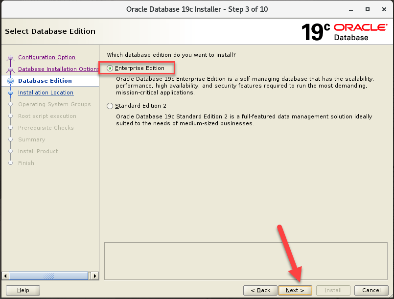Click the Root script execution step label

click(47, 116)
